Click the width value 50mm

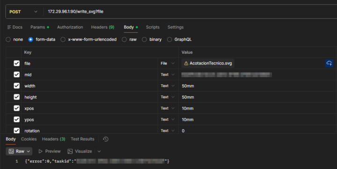(188, 86)
